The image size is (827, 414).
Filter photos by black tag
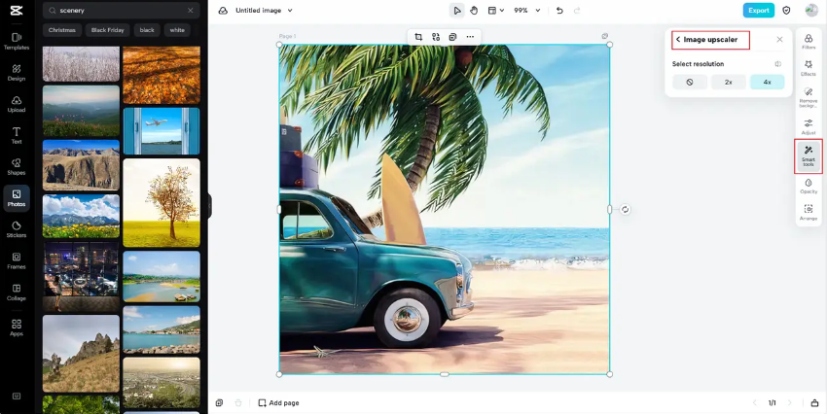(x=147, y=30)
